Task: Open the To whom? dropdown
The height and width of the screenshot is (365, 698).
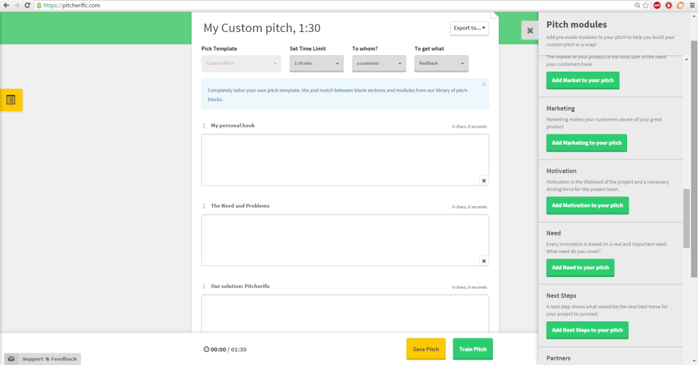Action: 379,63
